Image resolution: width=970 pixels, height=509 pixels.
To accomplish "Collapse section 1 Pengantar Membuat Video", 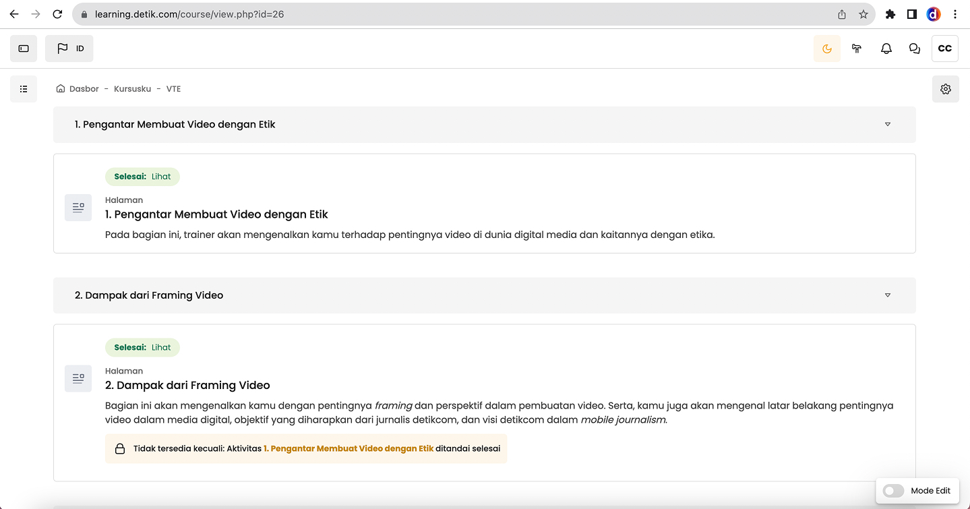I will (887, 125).
